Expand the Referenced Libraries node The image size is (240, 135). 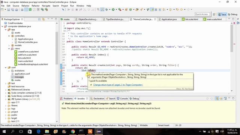click(6, 90)
